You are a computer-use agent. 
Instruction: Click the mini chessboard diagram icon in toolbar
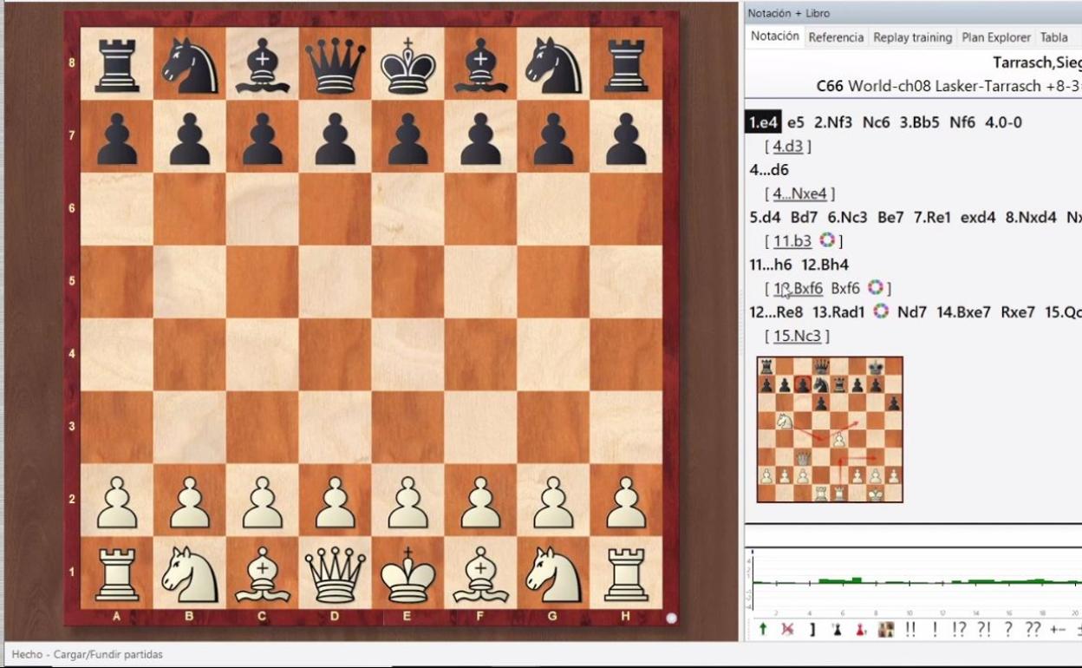coord(885,629)
